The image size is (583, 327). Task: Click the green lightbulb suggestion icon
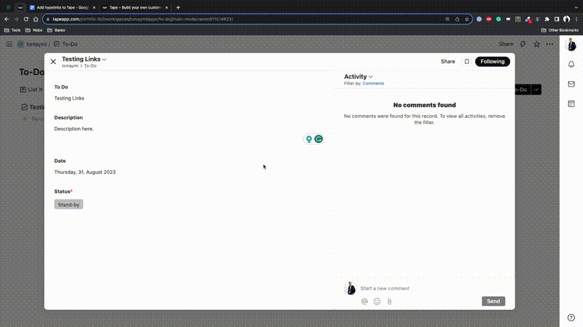309,139
